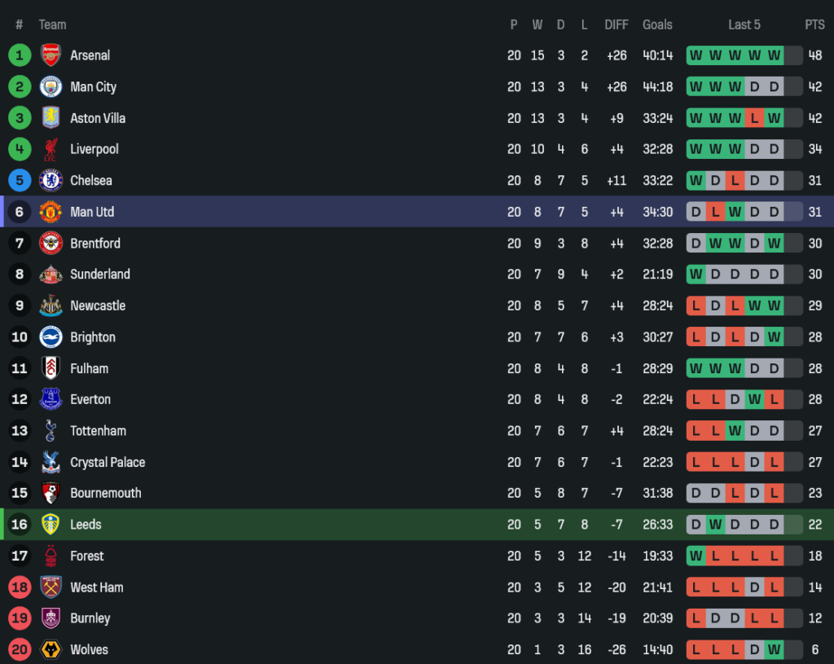Viewport: 834px width, 664px height.
Task: Click the Everton club badge
Action: pos(50,399)
